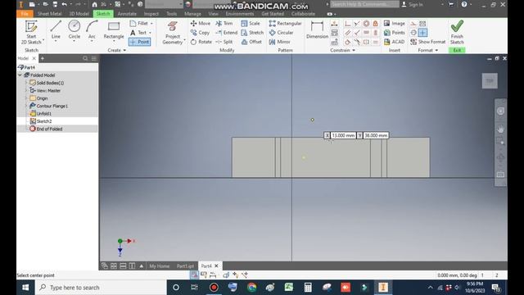The height and width of the screenshot is (295, 524).
Task: Open Chrome from the taskbar
Action: click(x=251, y=288)
